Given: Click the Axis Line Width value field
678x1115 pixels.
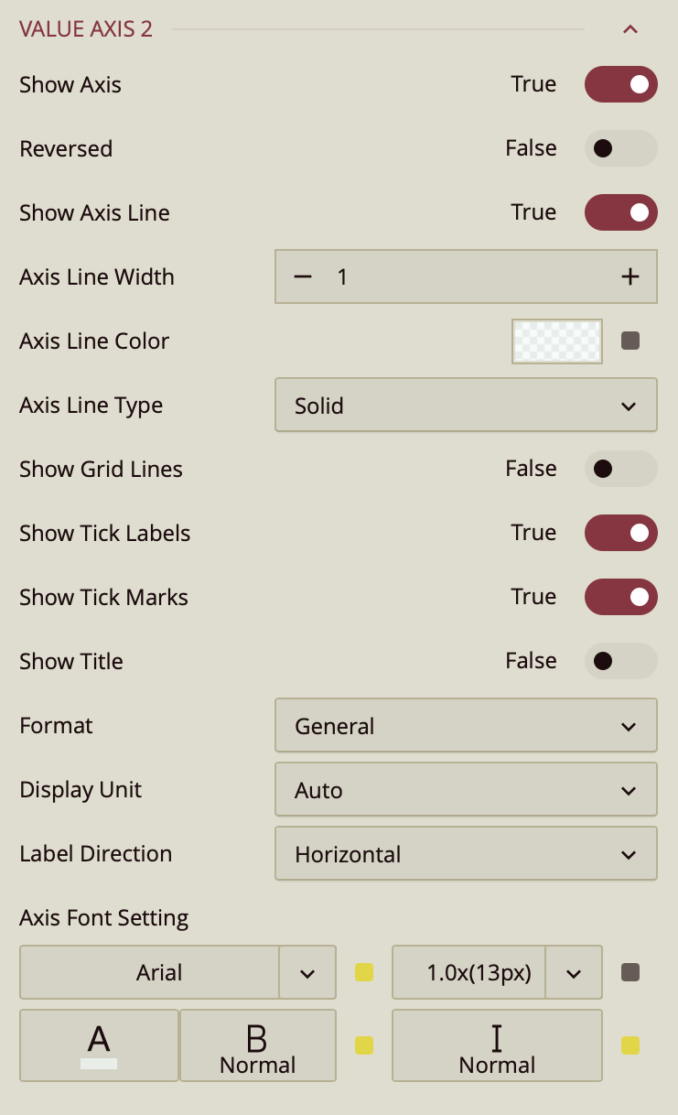Looking at the screenshot, I should click(466, 276).
